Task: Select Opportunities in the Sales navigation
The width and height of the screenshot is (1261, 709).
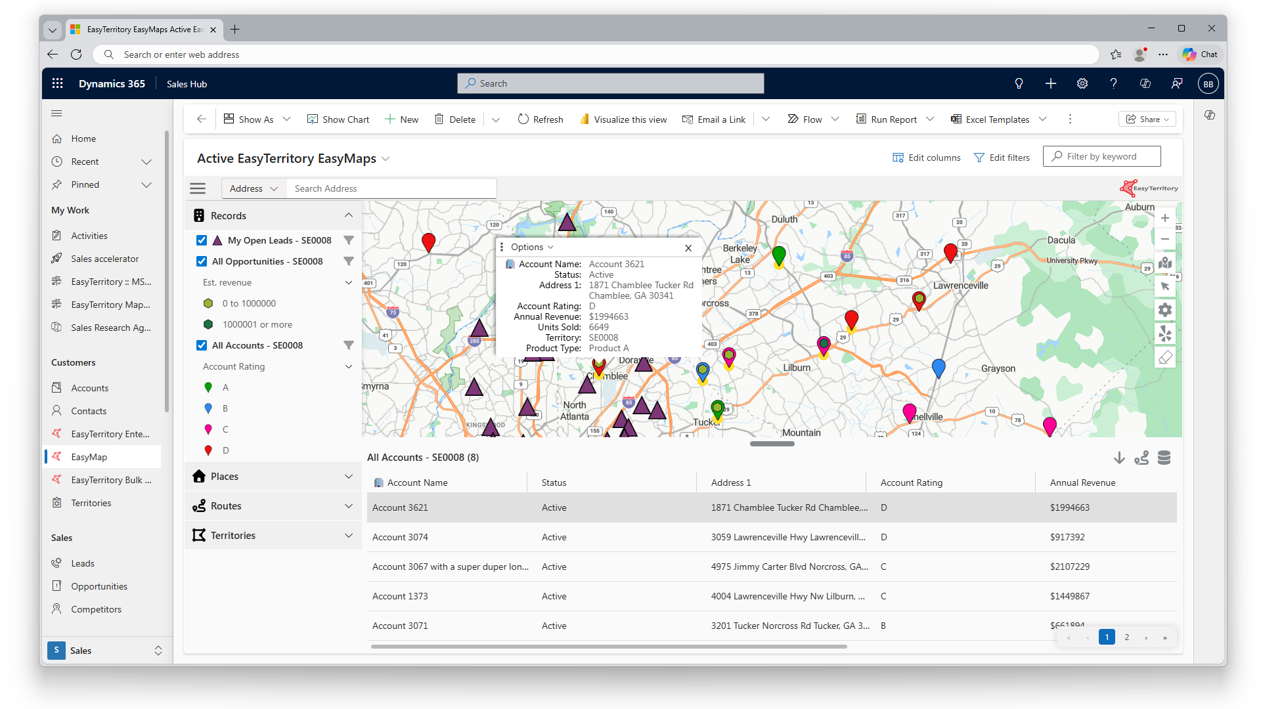Action: [99, 586]
